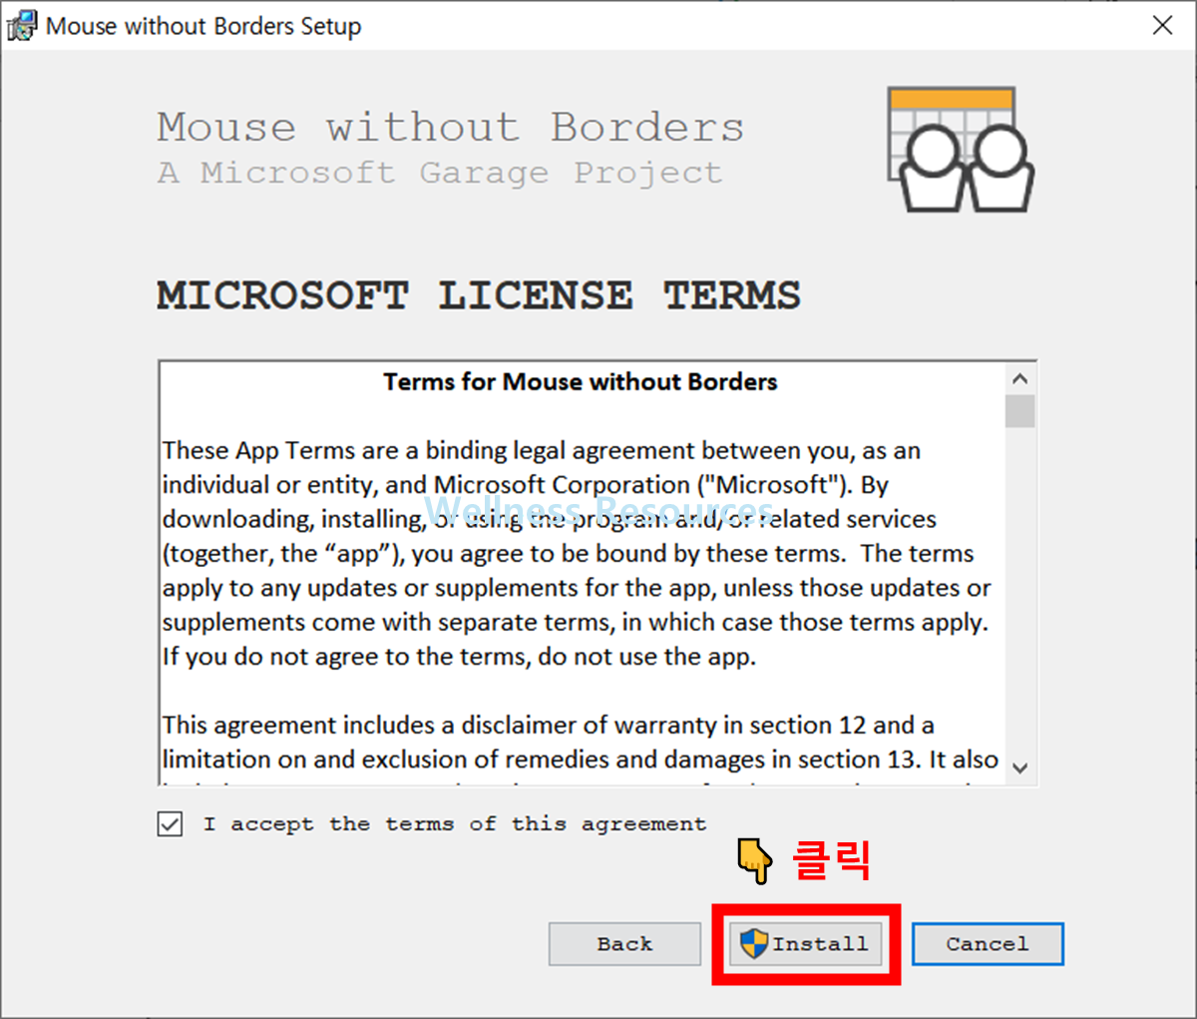Click the line 'If you do not agree to the terms'

[x=459, y=657]
